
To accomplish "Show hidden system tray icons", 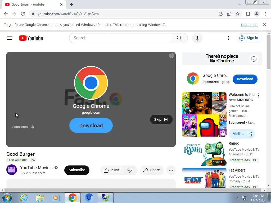I will click(238, 198).
